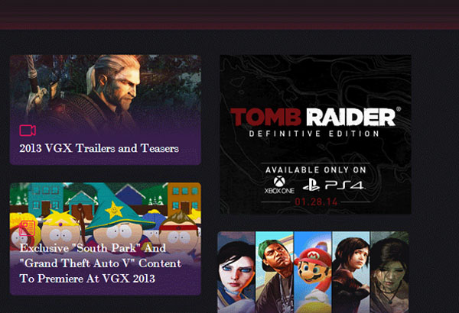Select the Available Only On text

pyautogui.click(x=316, y=169)
